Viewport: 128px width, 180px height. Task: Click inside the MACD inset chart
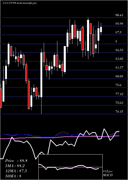click(71, 167)
